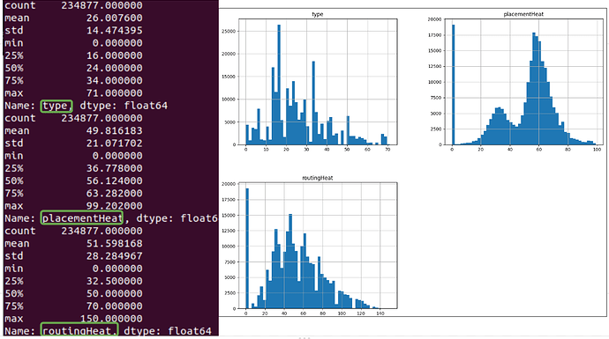Image resolution: width=609 pixels, height=339 pixels.
Task: Click the 50% value 56.124000
Action: click(x=114, y=181)
